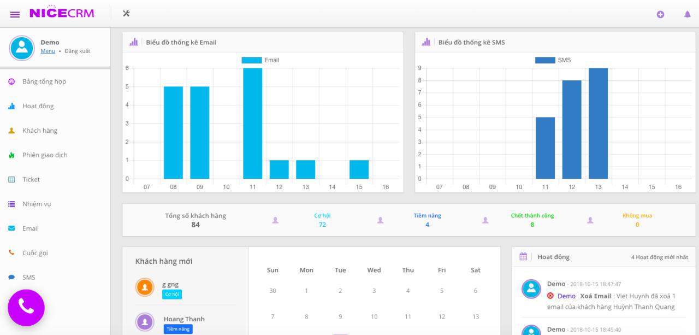
Task: Click the calendar icon beside Hoạt động panel
Action: (523, 256)
